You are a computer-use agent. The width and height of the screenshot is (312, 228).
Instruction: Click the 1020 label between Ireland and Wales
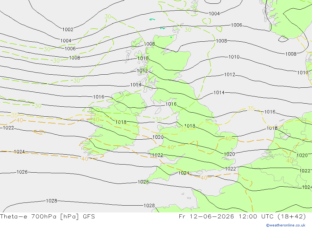tap(158, 137)
